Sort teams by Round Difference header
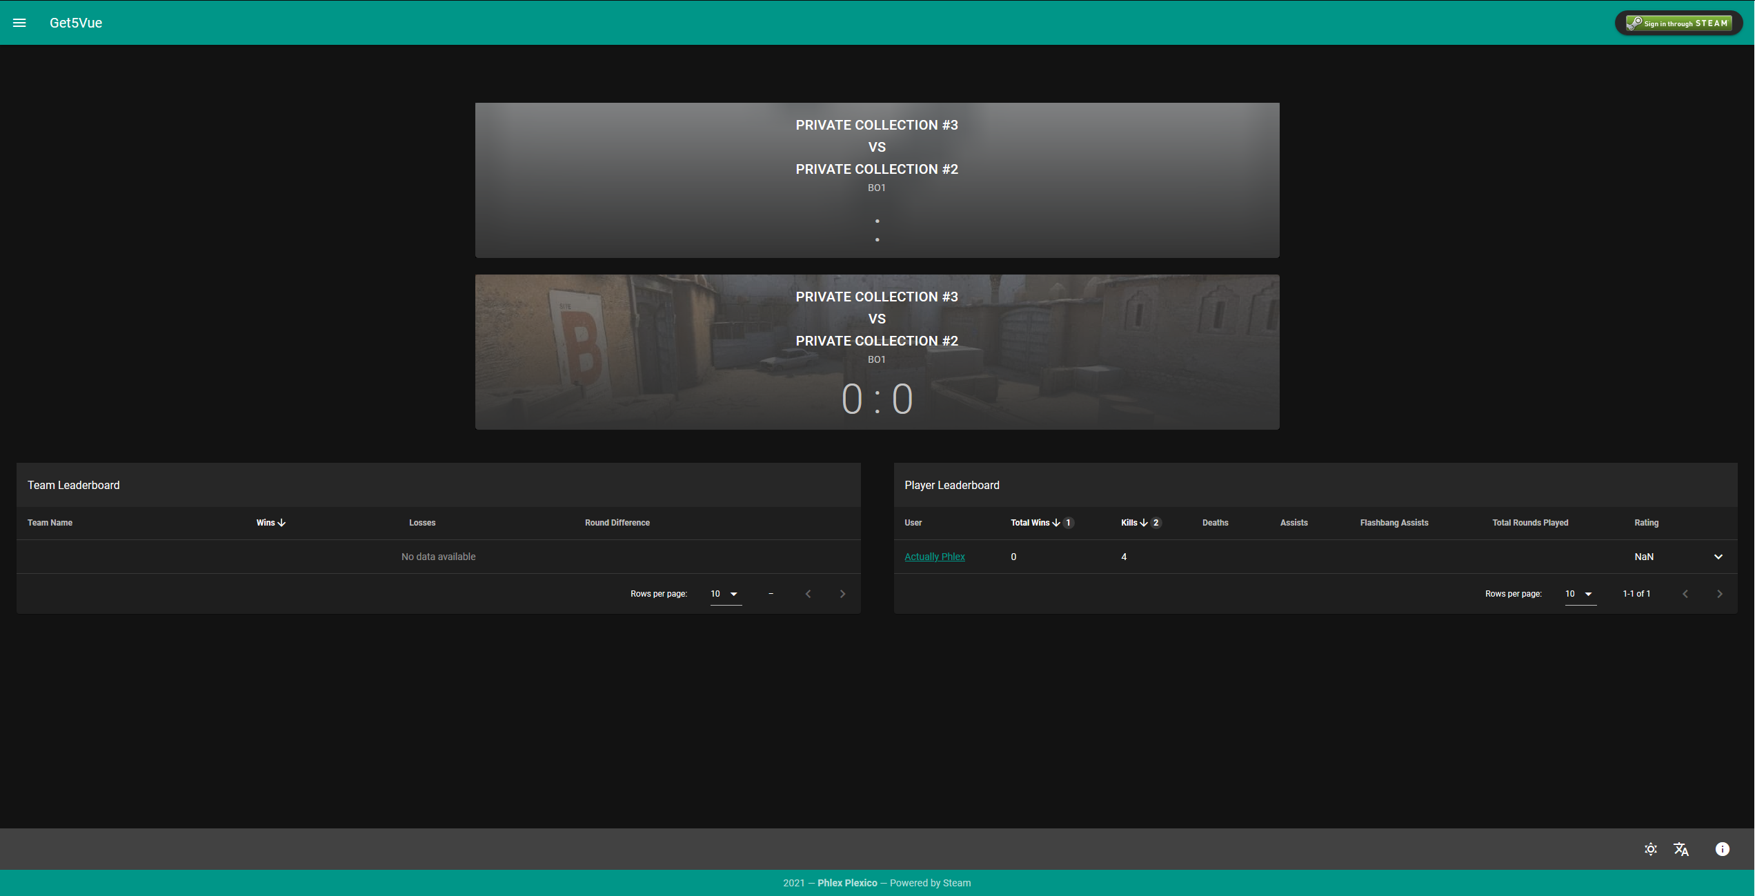Image resolution: width=1755 pixels, height=896 pixels. 617,523
